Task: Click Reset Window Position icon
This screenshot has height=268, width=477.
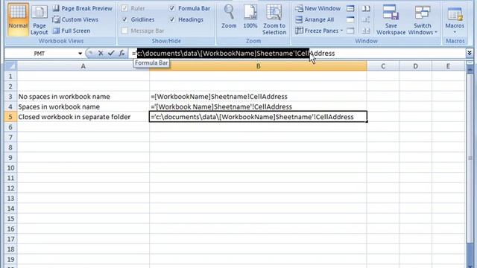Action: [x=366, y=31]
